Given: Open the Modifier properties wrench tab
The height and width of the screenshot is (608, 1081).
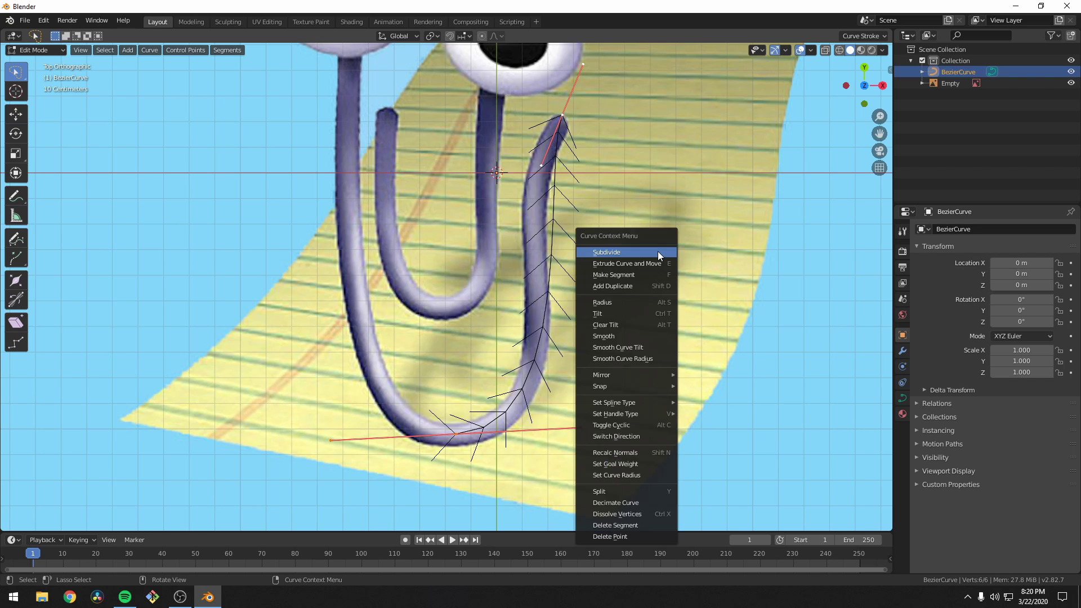Looking at the screenshot, I should click(903, 351).
